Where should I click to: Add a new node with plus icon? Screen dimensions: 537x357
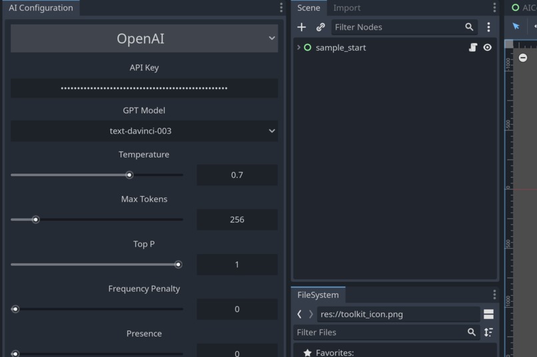301,27
